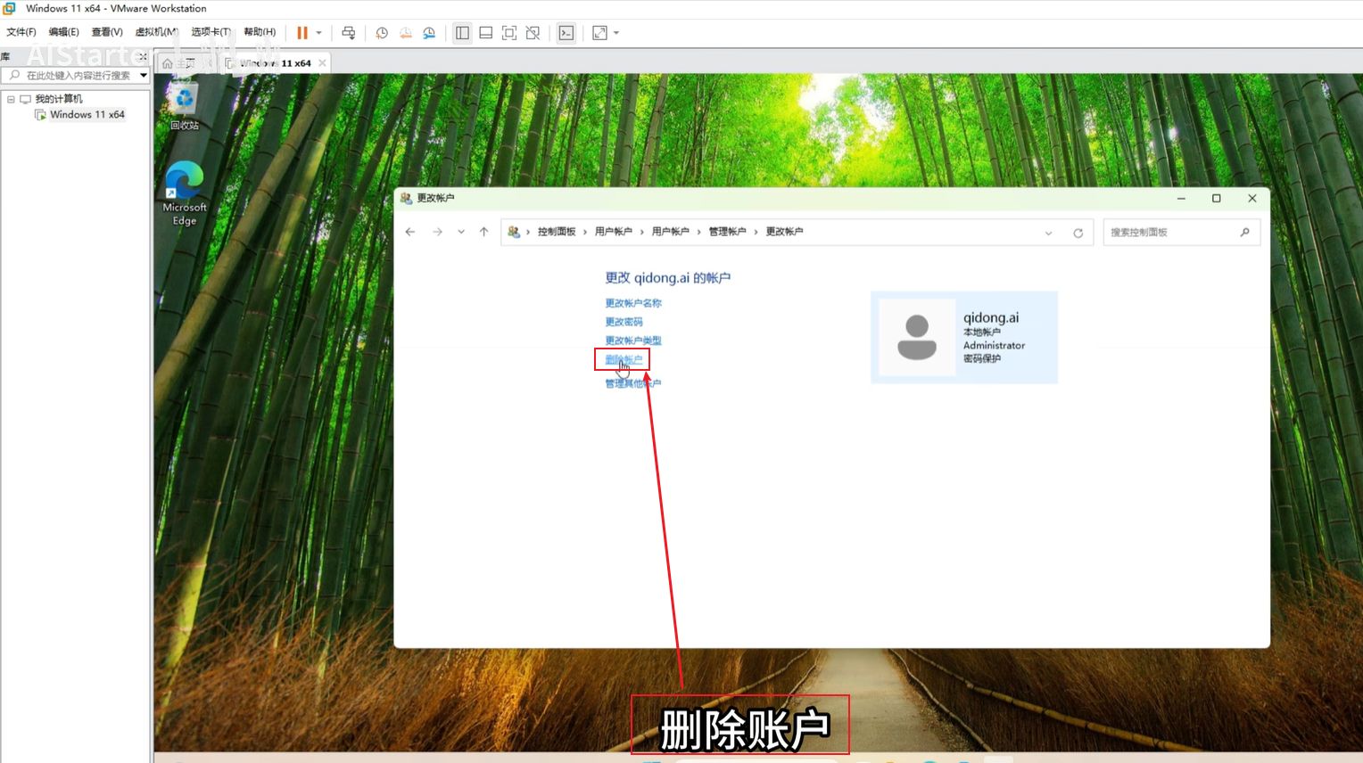Maximize the 更改帐户 window

click(x=1217, y=199)
